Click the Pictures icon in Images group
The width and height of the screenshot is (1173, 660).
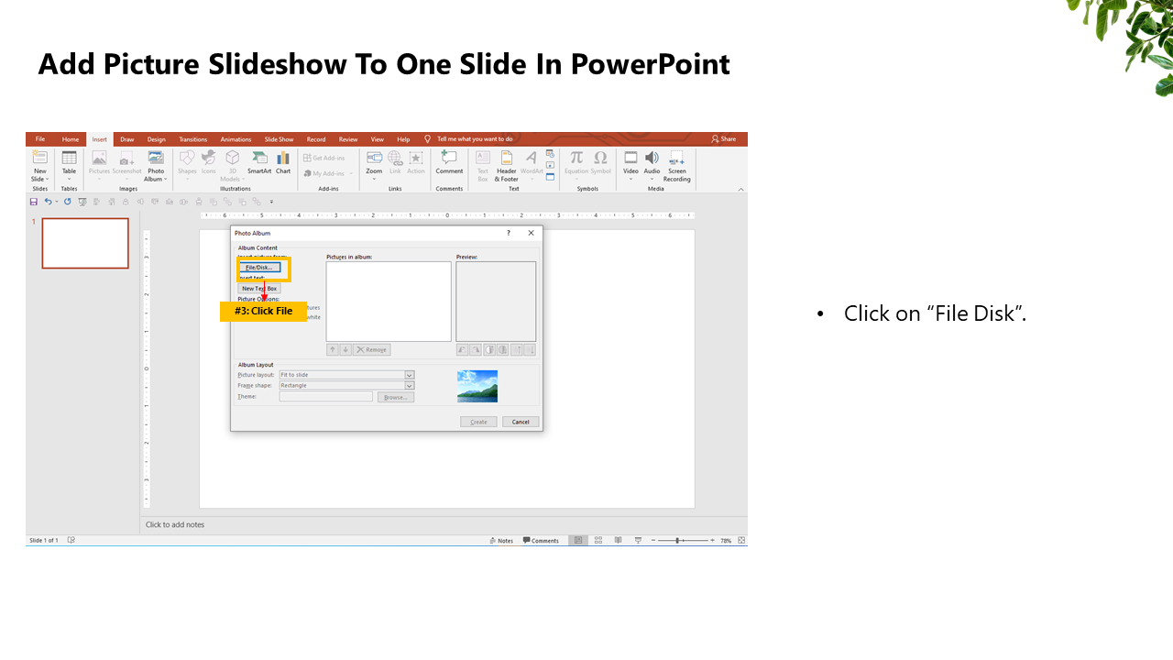(99, 159)
